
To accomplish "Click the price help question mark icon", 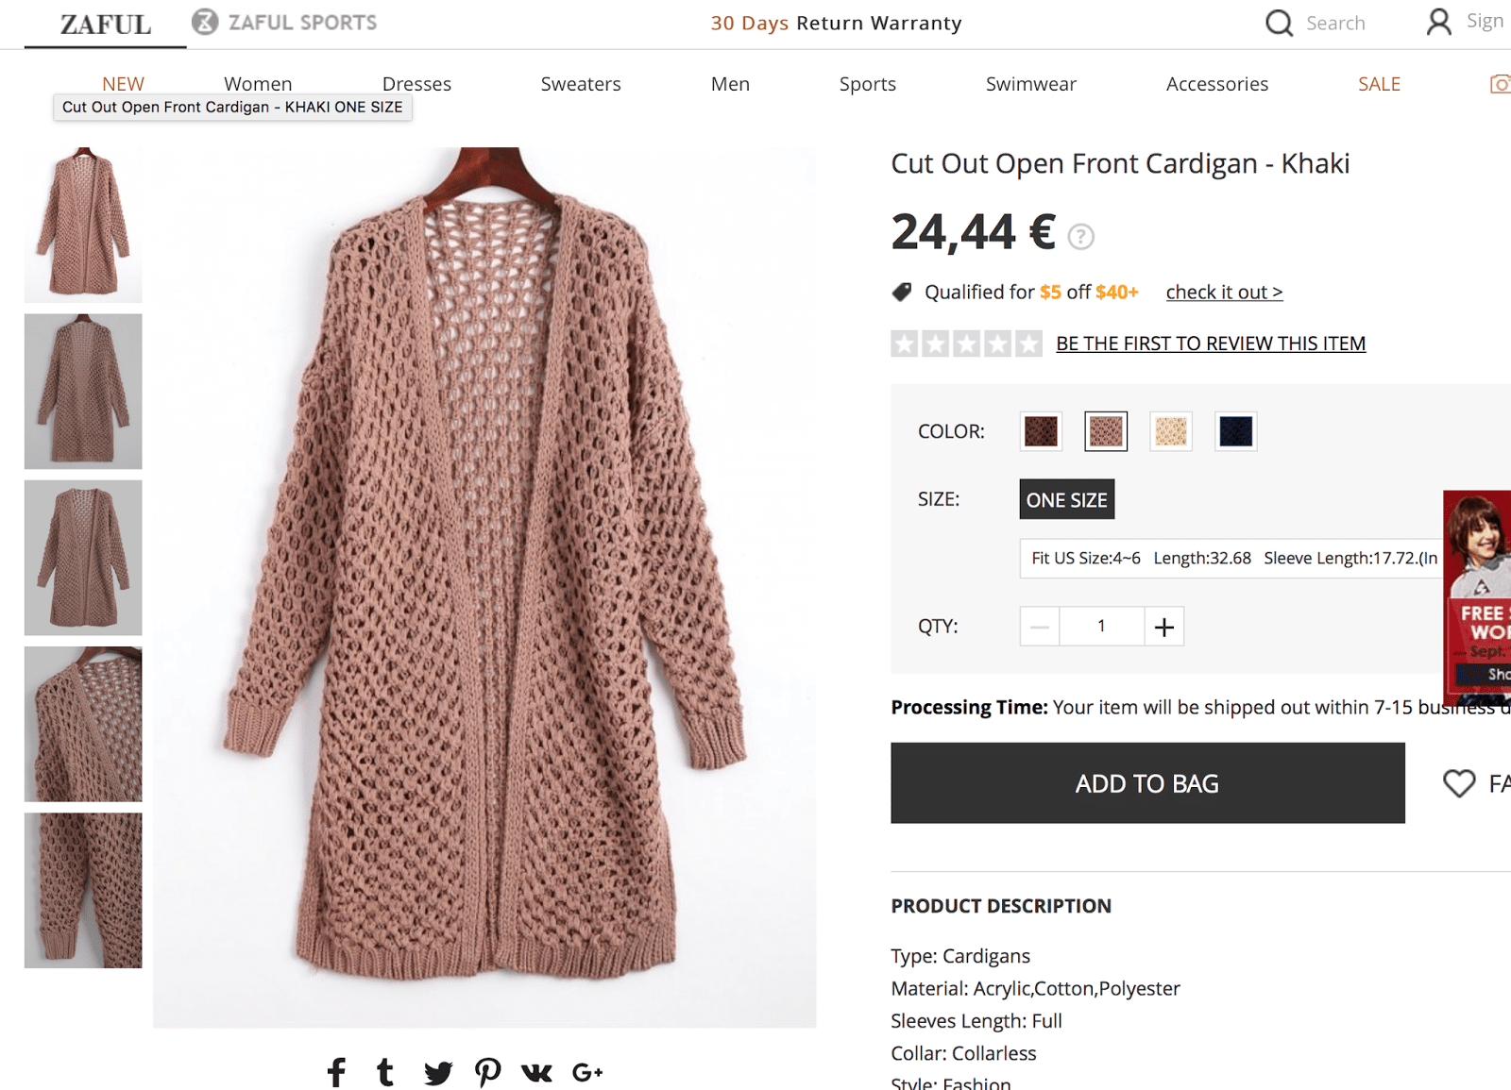I will coord(1080,236).
